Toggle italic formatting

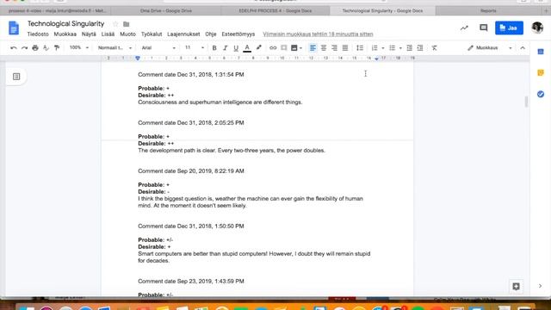pyautogui.click(x=225, y=48)
